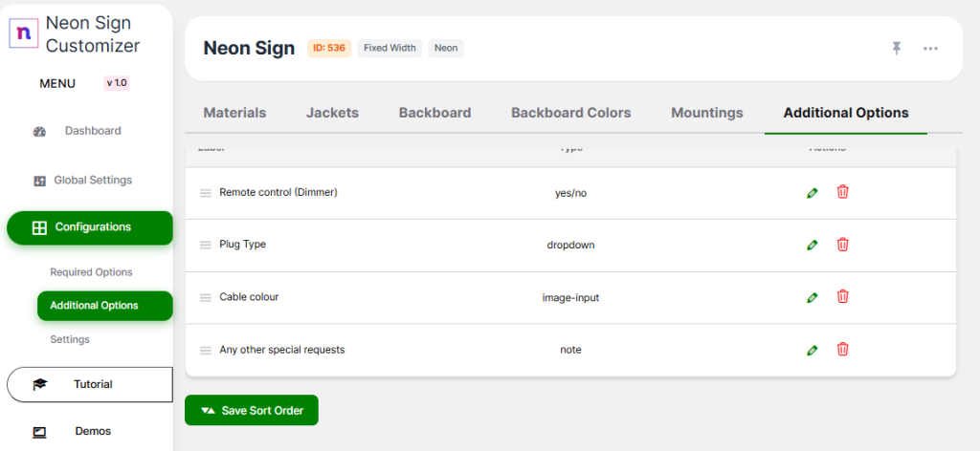Click the Save Sort Order button
The height and width of the screenshot is (451, 980).
tap(252, 410)
